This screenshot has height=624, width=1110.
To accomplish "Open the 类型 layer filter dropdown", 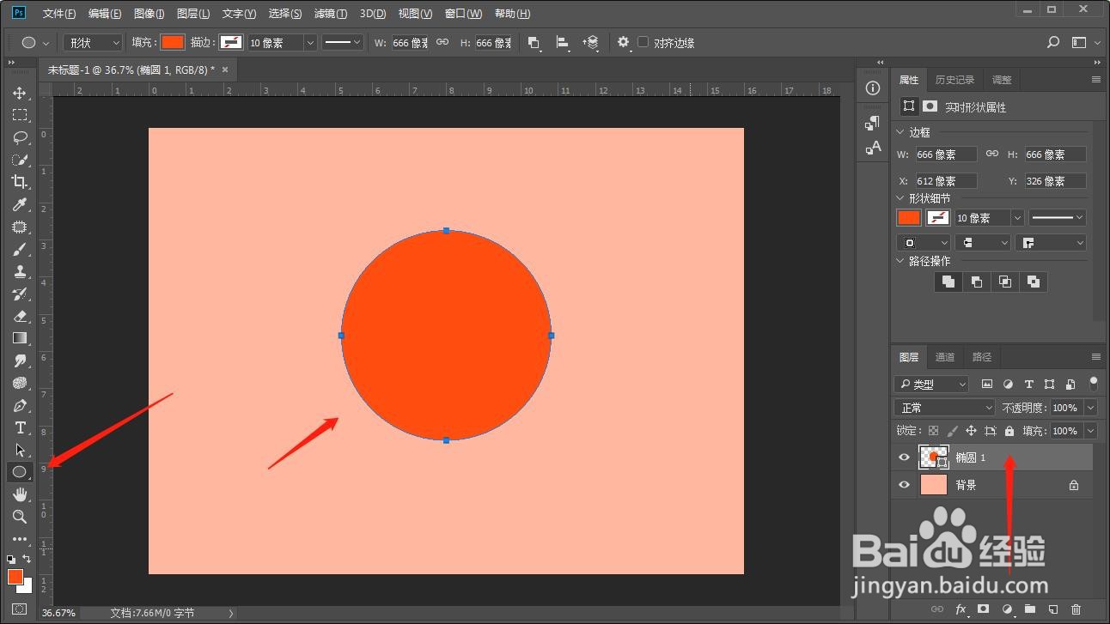I will [x=931, y=384].
